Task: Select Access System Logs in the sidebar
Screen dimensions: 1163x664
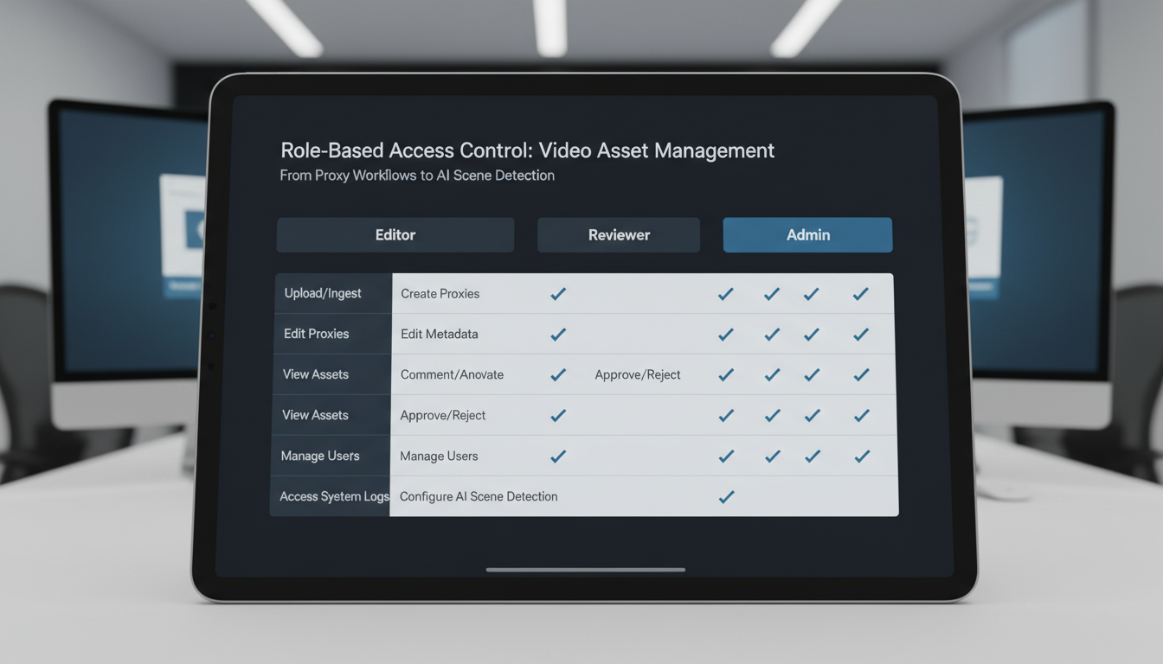Action: coord(331,496)
